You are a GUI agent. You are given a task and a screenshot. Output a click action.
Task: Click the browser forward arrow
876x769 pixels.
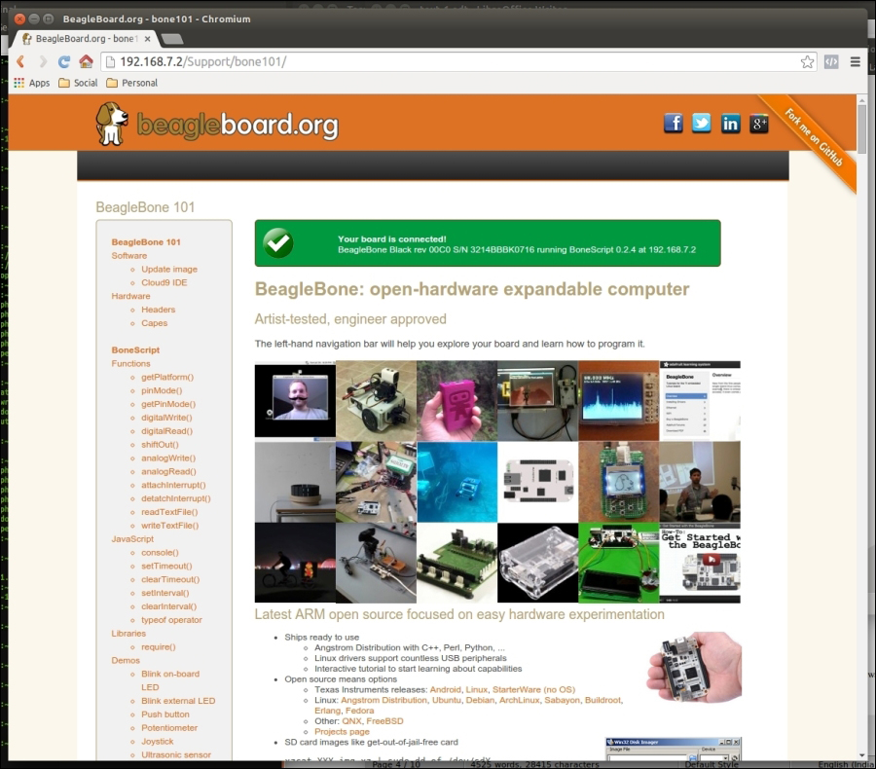pos(43,61)
